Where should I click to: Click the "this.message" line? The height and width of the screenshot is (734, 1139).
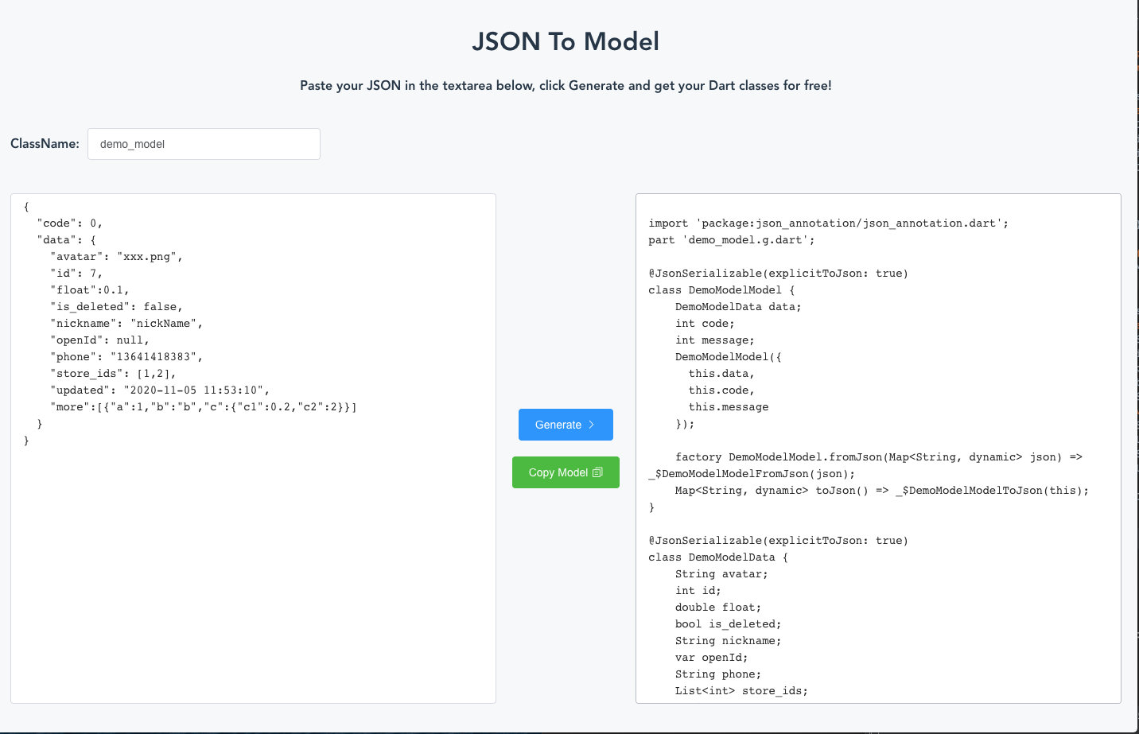click(x=729, y=407)
